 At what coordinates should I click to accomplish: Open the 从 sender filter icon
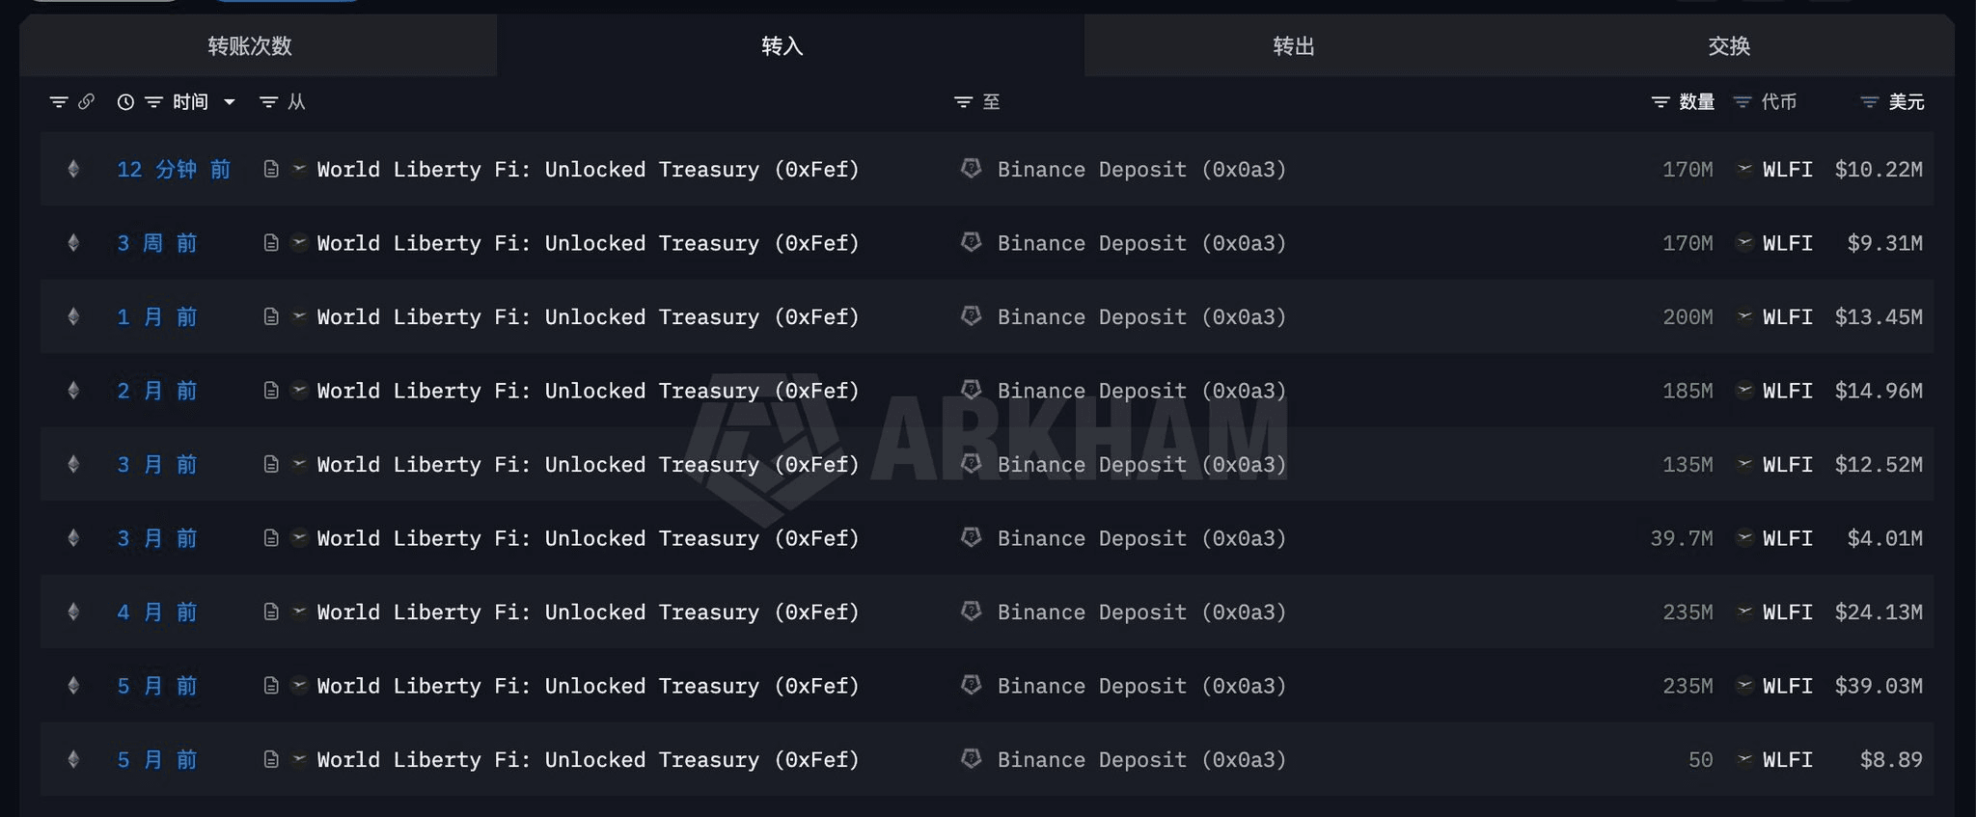(269, 102)
